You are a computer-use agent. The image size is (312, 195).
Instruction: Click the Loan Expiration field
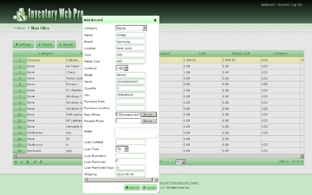click(x=131, y=156)
